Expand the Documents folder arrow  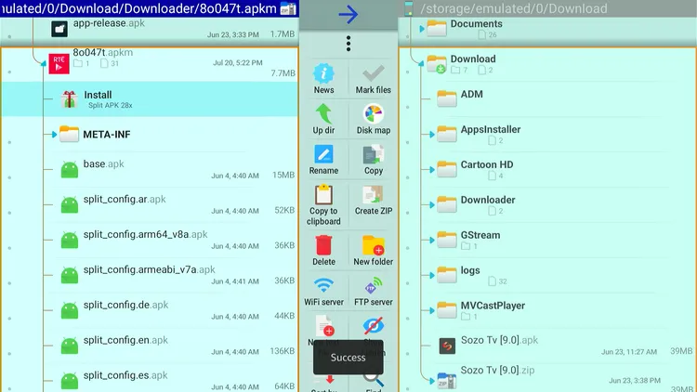click(x=421, y=29)
